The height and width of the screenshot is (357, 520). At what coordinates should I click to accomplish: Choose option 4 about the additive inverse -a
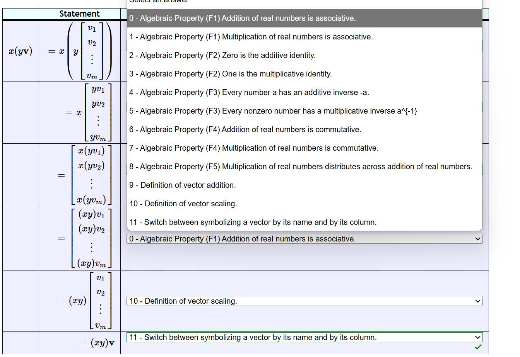pos(304,92)
